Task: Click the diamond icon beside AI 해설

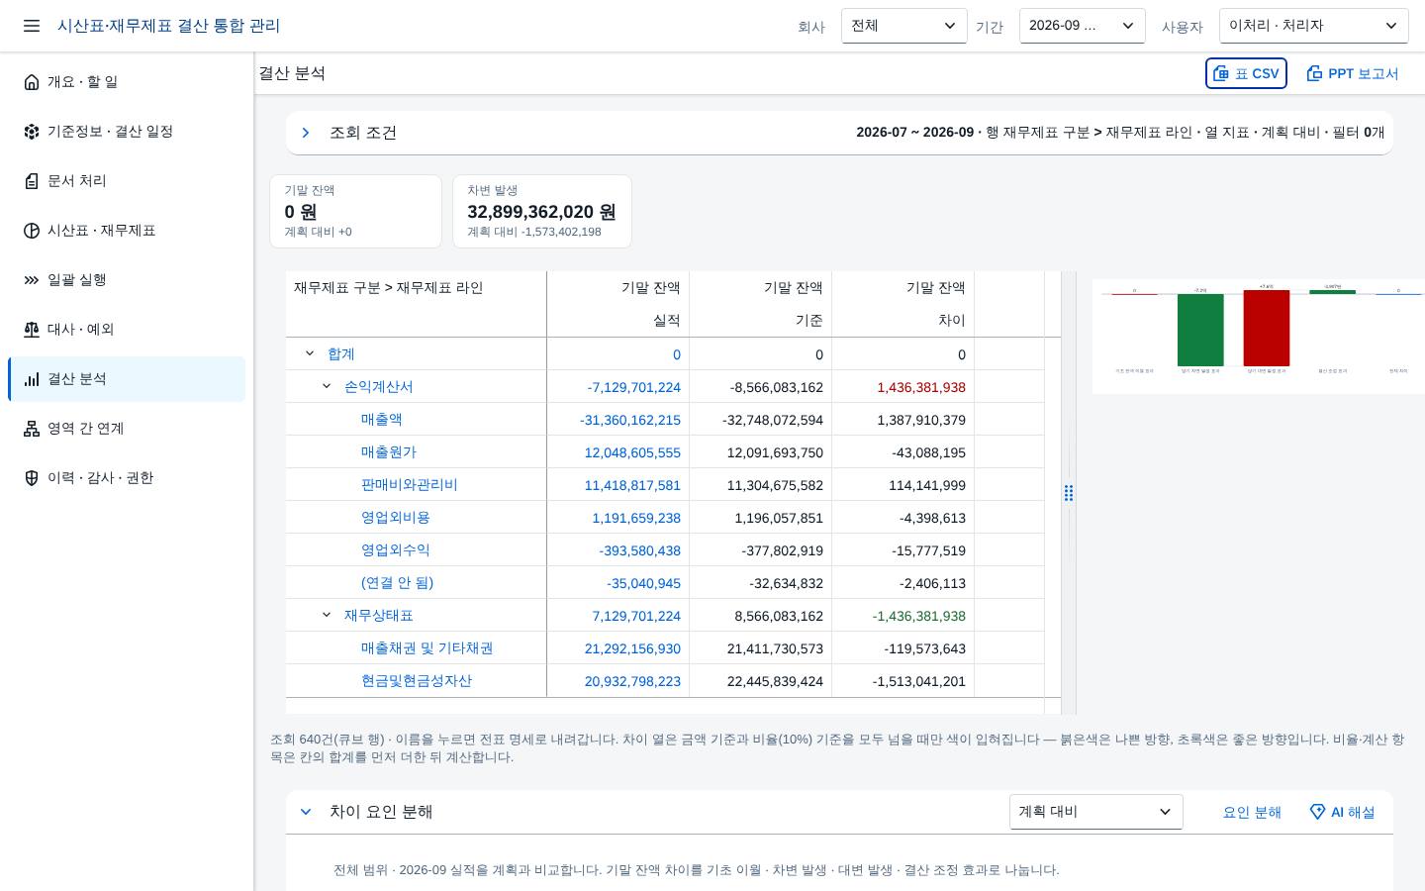Action: click(1317, 812)
